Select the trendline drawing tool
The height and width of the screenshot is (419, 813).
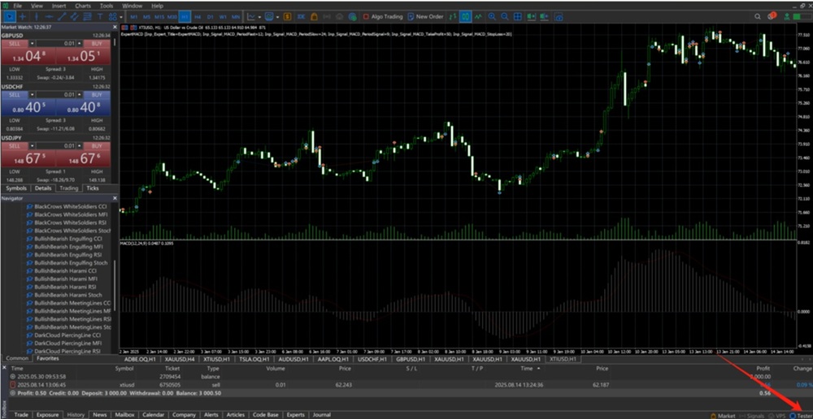pos(62,16)
